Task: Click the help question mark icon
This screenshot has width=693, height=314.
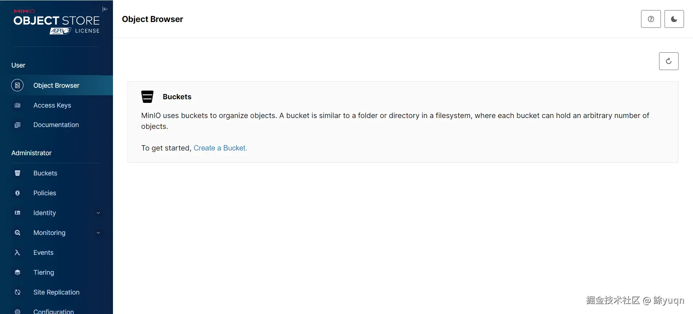Action: [651, 19]
